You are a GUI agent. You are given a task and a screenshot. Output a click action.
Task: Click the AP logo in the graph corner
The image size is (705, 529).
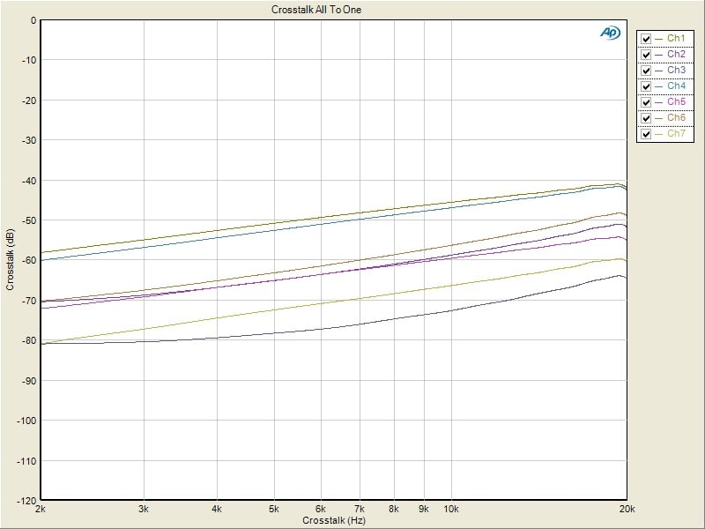pyautogui.click(x=611, y=33)
